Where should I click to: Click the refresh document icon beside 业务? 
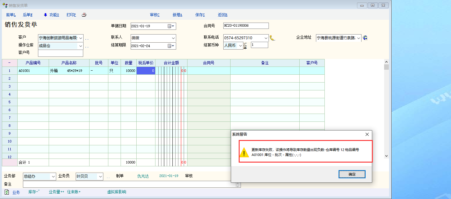click(x=7, y=192)
